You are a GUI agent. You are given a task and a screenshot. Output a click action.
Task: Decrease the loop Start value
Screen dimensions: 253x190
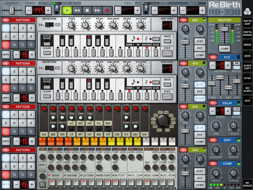154,10
